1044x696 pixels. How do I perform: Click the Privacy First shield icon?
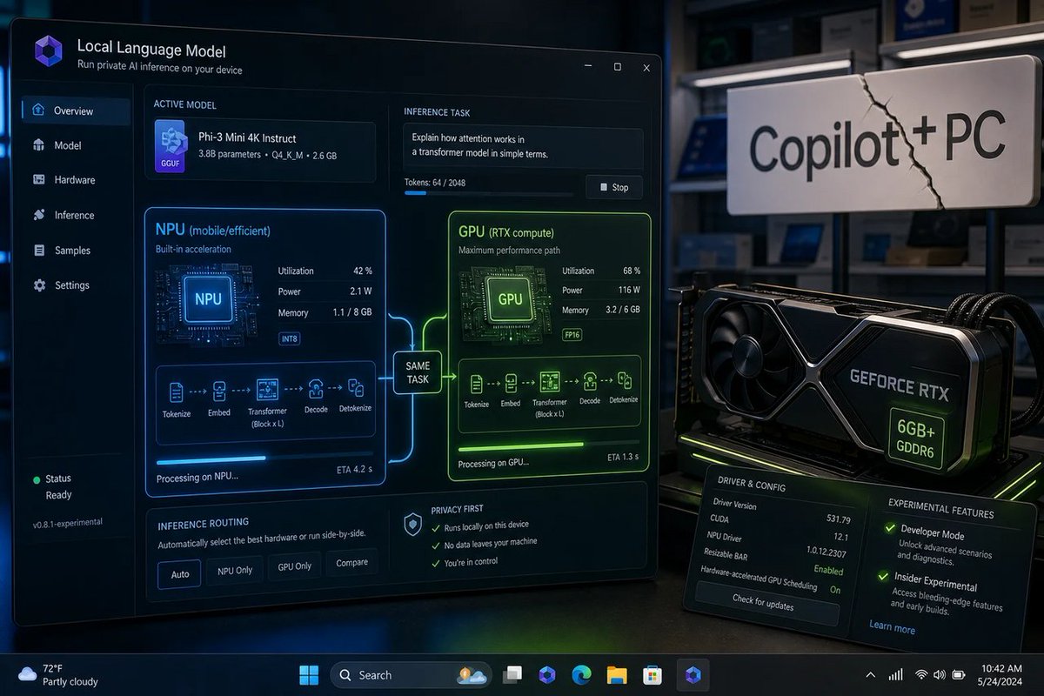point(413,524)
